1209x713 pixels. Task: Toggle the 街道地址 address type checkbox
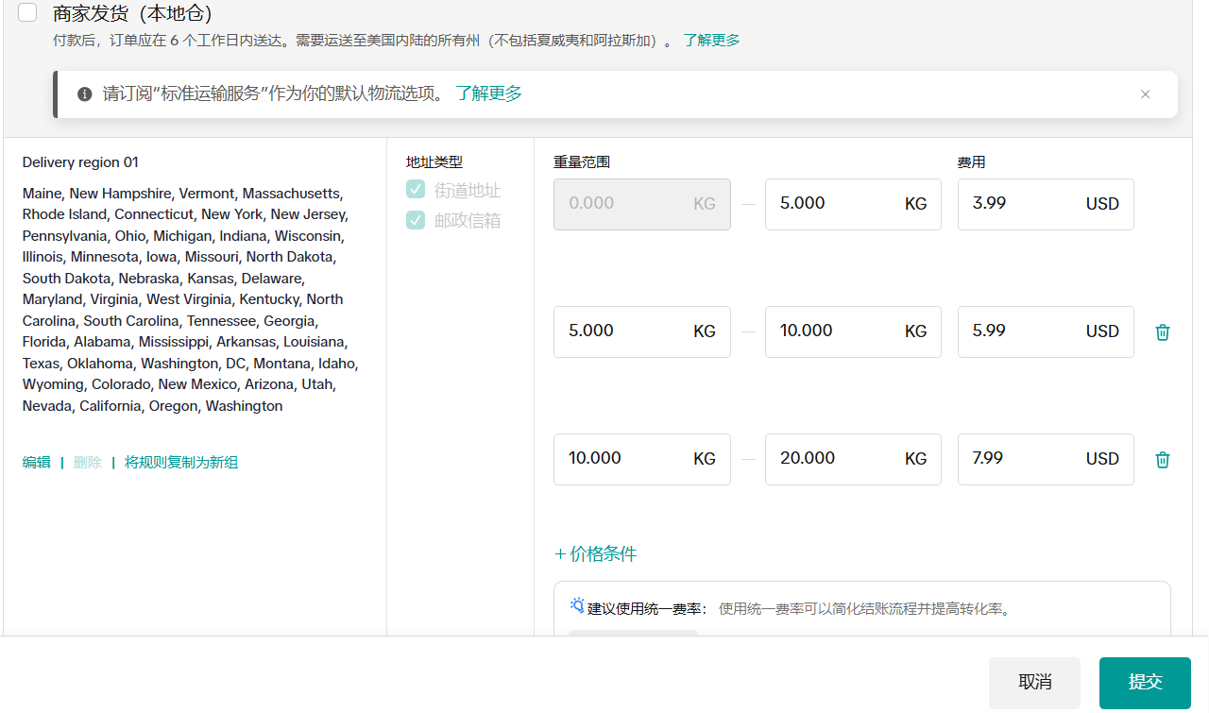point(416,190)
